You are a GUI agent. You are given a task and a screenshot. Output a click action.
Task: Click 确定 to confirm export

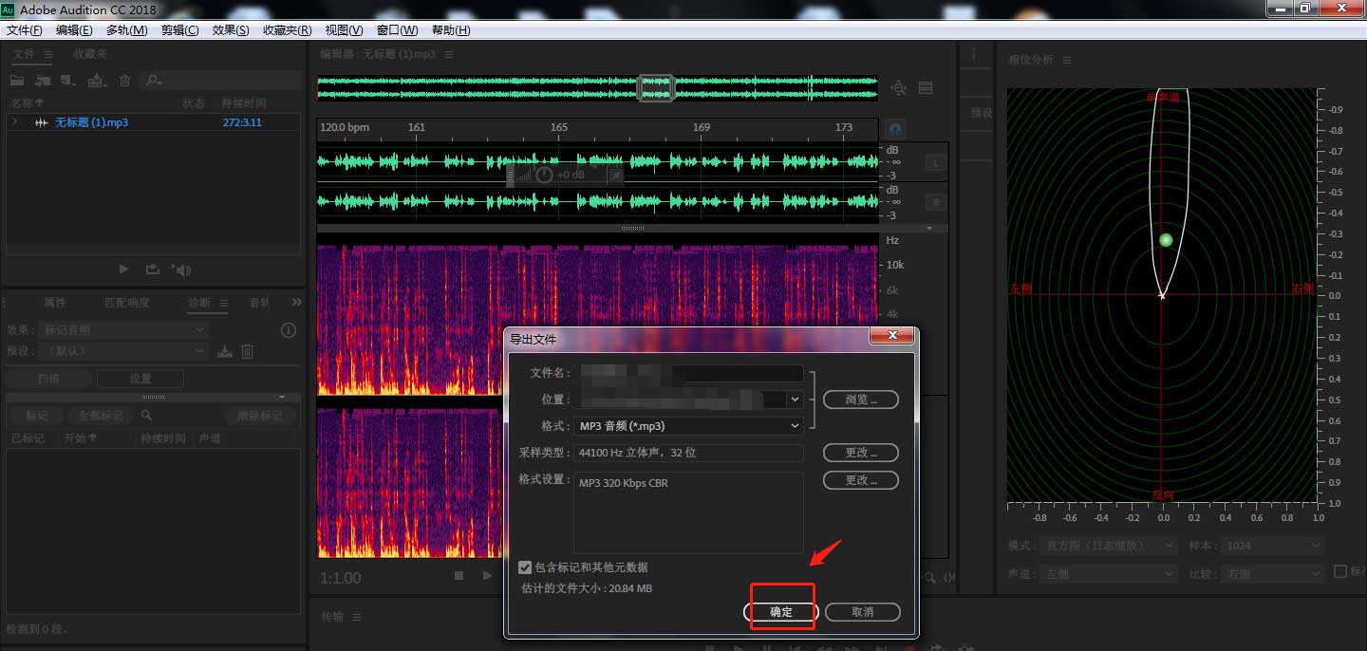pyautogui.click(x=781, y=612)
